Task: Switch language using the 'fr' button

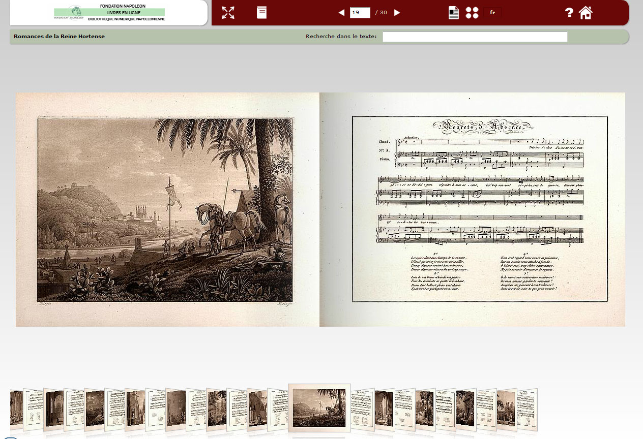Action: [x=492, y=13]
